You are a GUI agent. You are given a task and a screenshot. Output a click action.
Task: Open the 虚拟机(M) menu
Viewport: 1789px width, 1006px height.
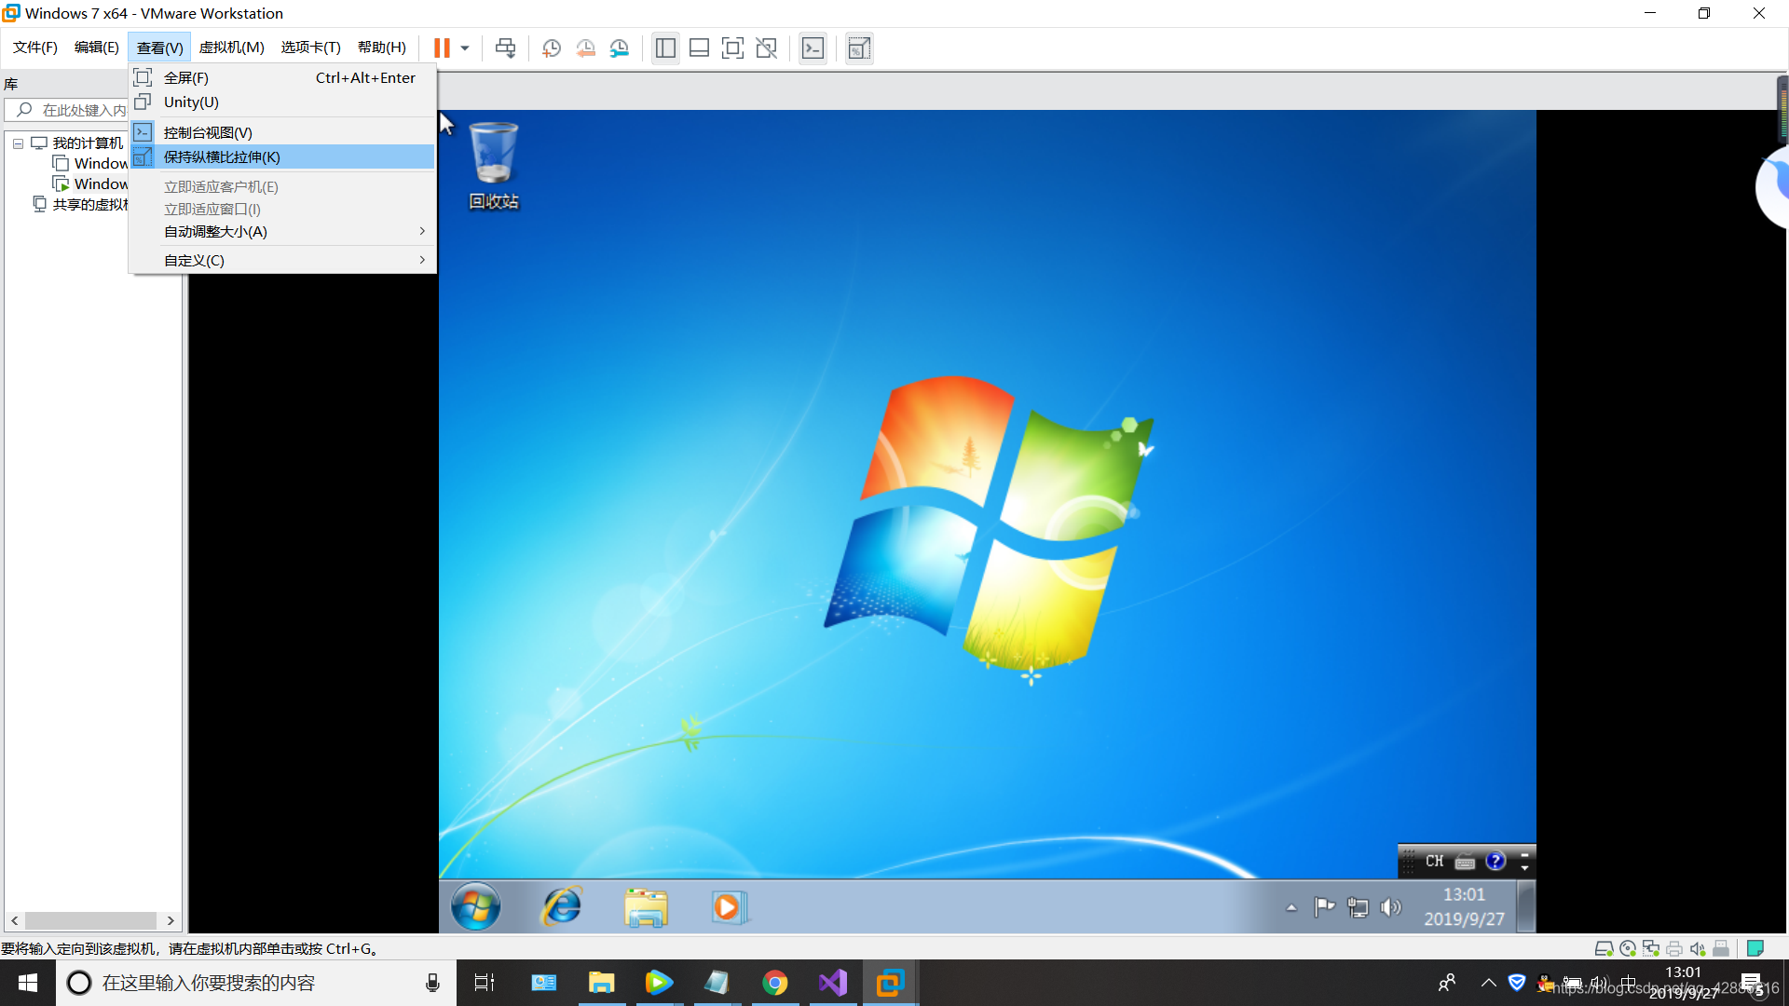pyautogui.click(x=231, y=48)
